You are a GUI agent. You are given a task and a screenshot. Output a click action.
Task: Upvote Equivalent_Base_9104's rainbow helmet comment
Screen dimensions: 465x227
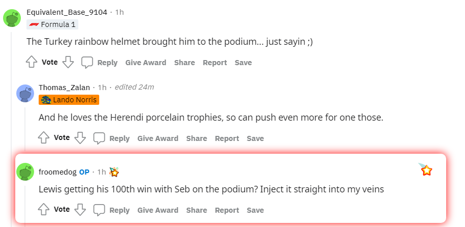32,62
